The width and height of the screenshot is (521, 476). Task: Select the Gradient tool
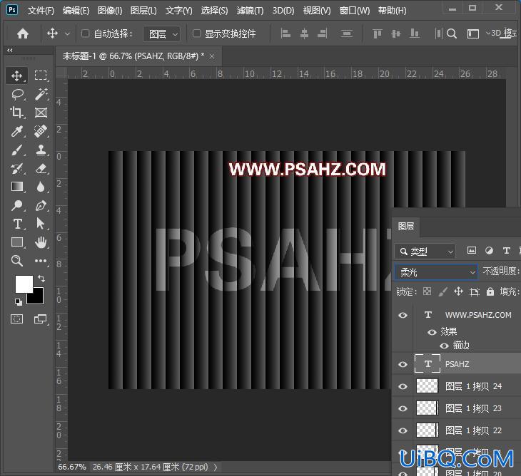16,187
